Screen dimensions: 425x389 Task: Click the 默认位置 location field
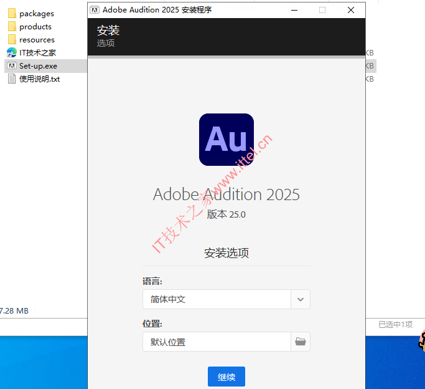[x=217, y=342]
